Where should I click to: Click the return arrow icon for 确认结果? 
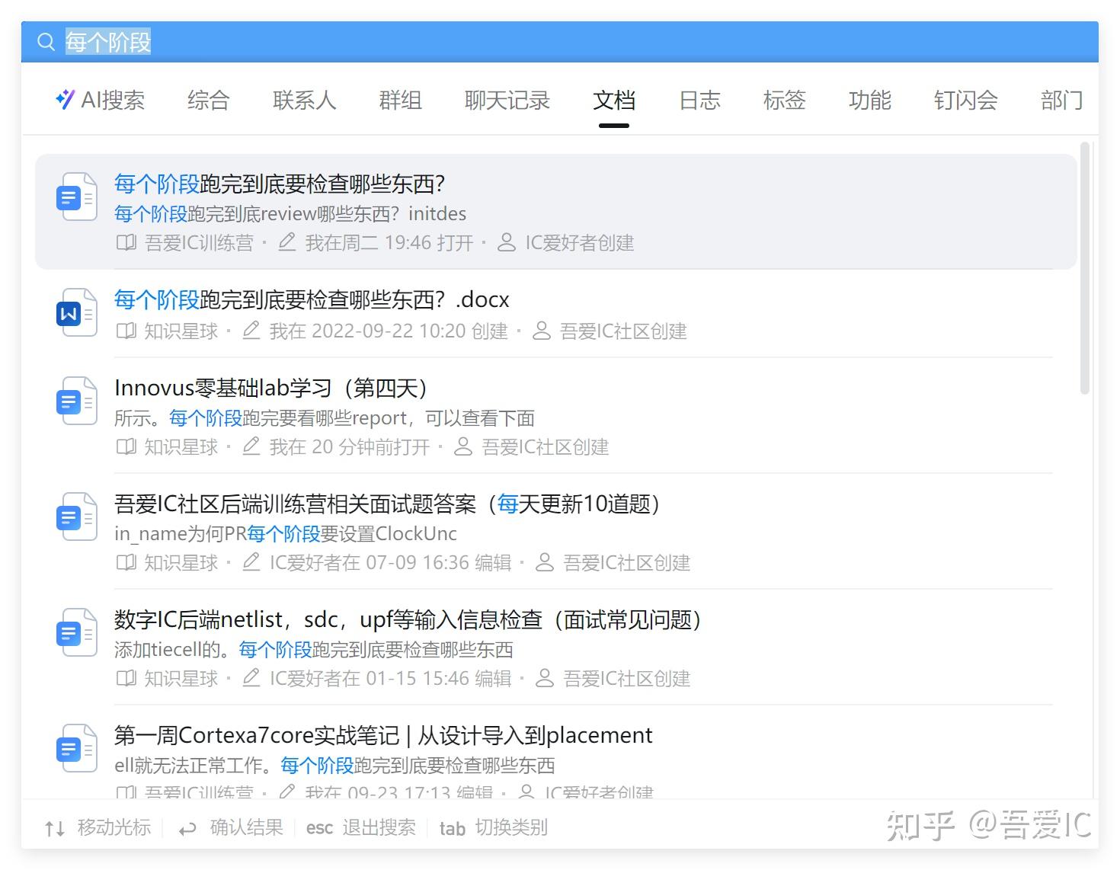[x=187, y=828]
